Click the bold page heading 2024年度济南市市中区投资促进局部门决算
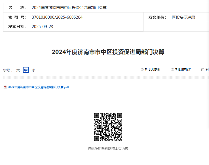The height and width of the screenshot is (165, 209). (x=108, y=52)
